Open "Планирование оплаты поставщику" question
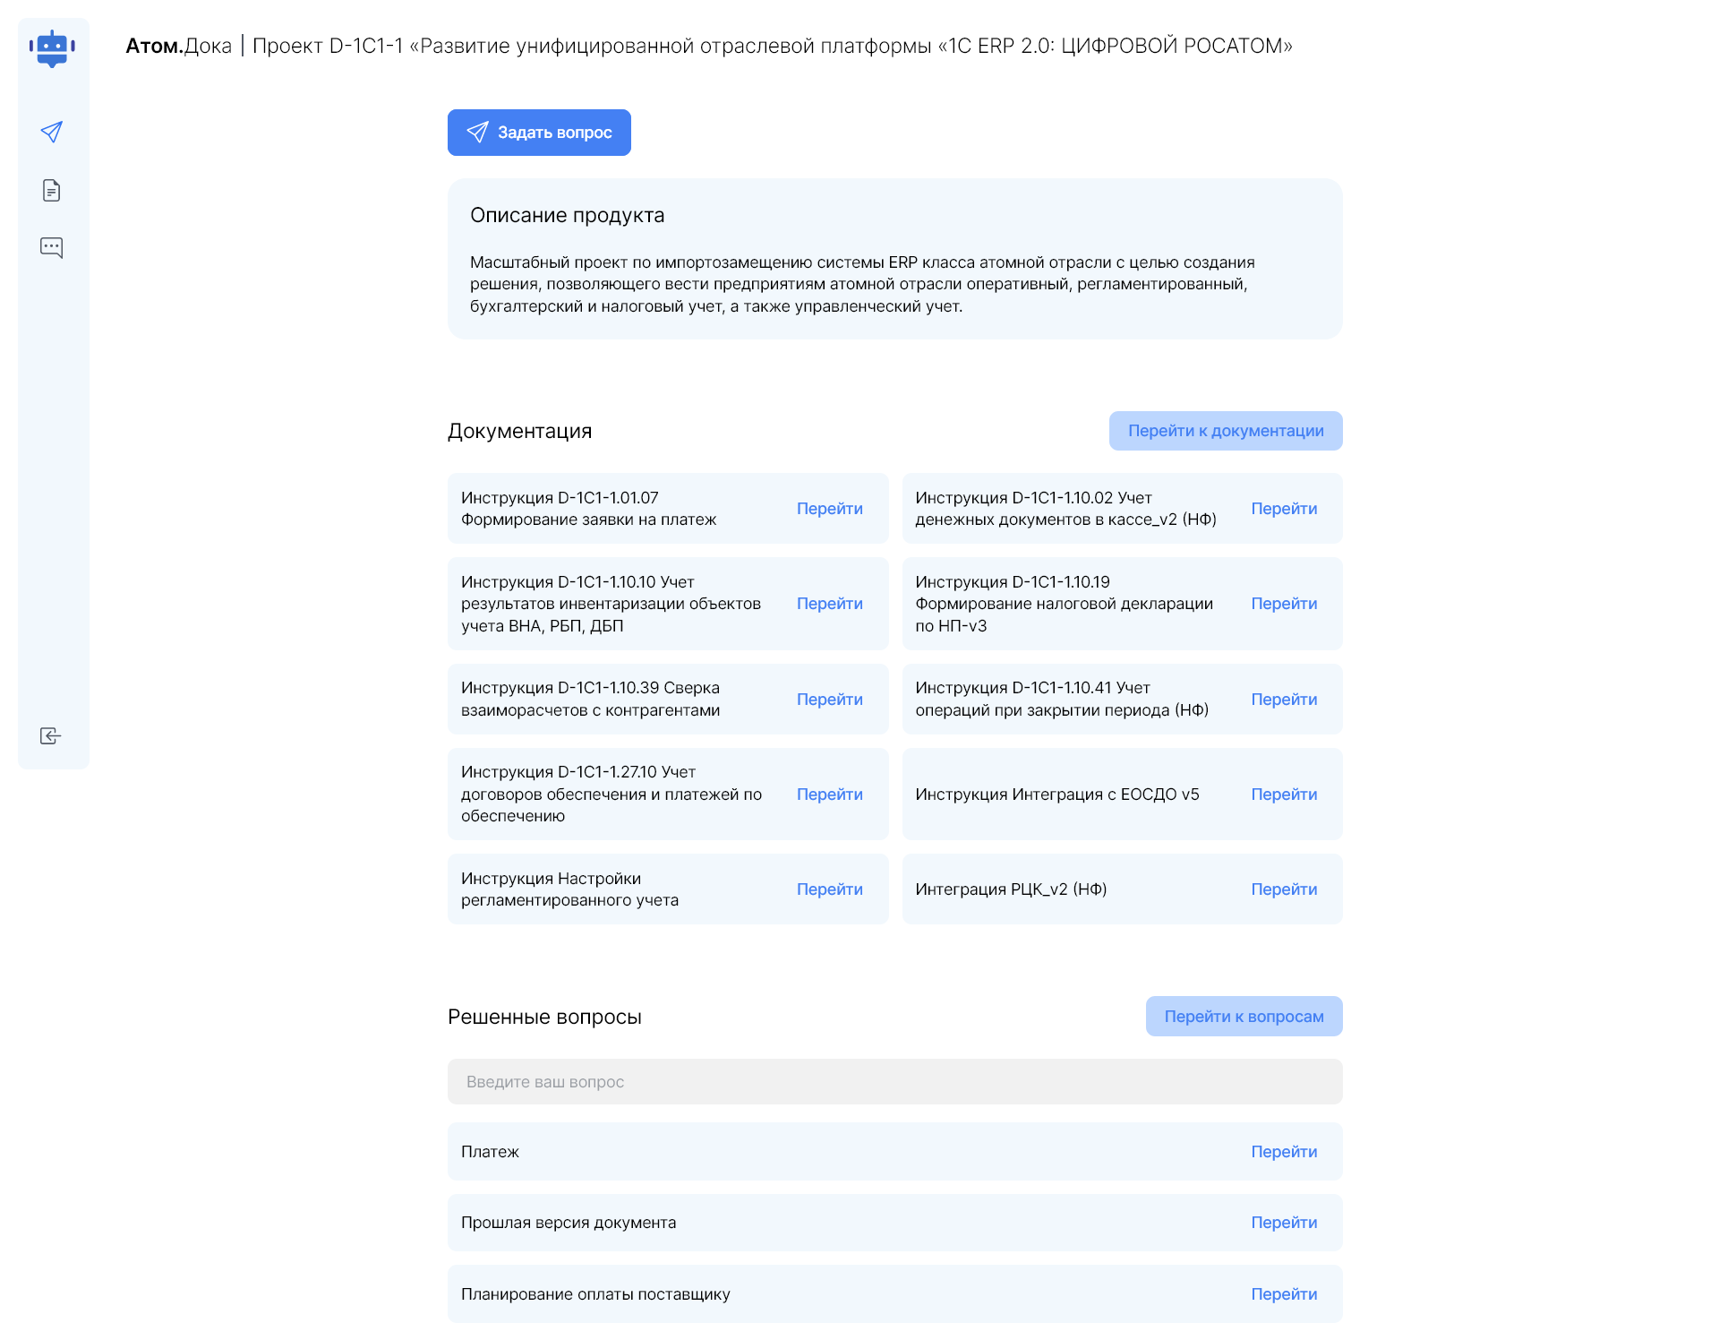1719x1340 pixels. [x=1283, y=1294]
